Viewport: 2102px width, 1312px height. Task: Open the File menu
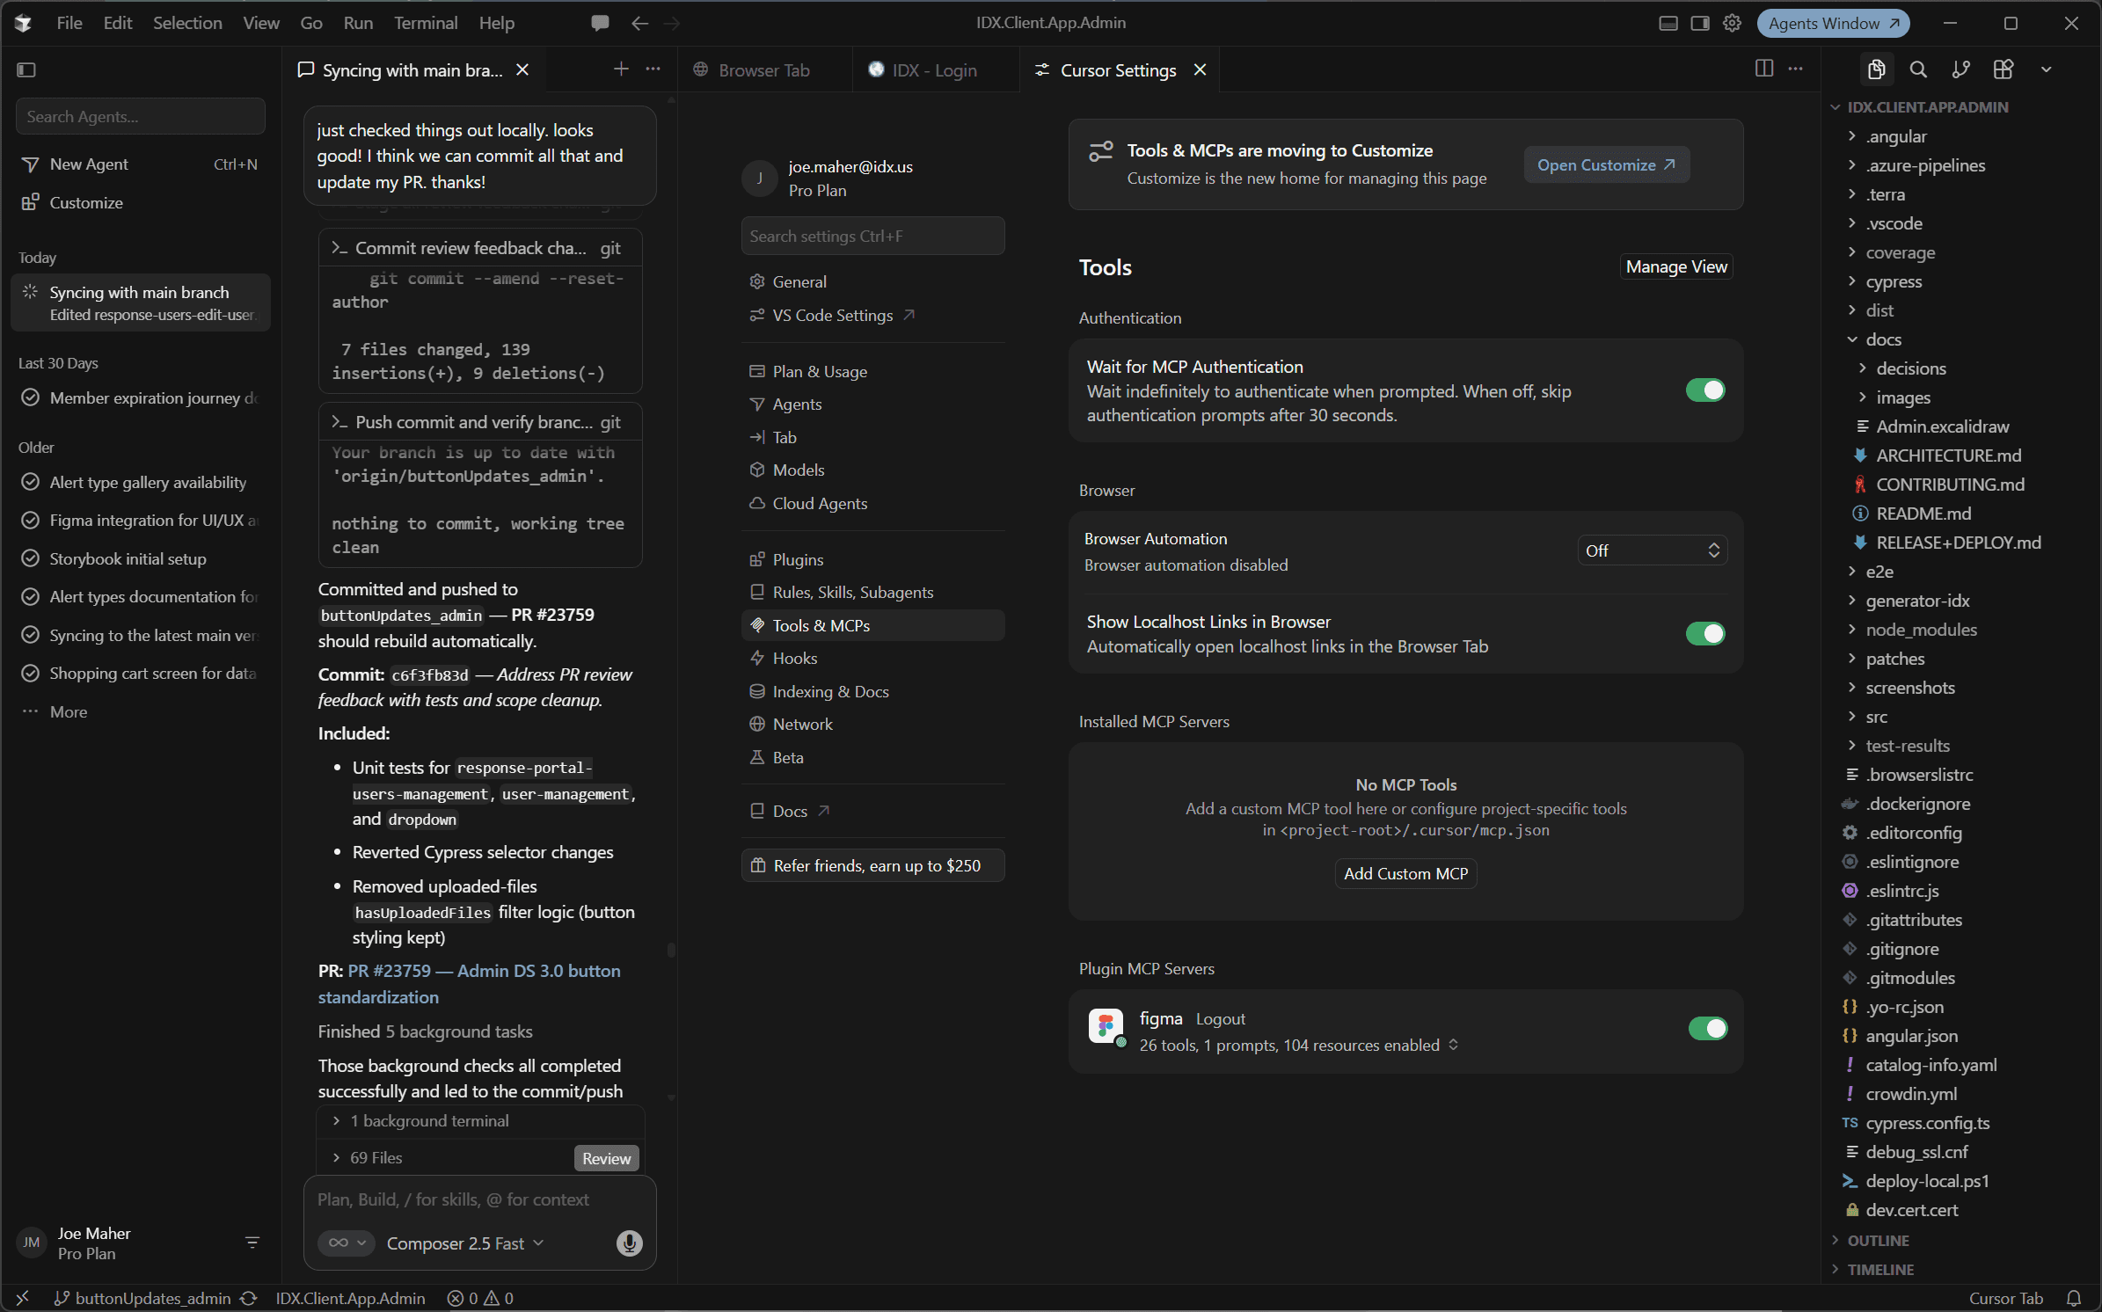69,23
